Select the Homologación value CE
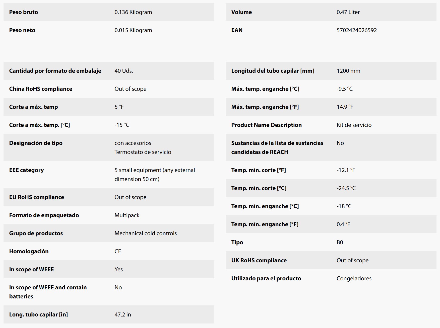This screenshot has height=328, width=440. tap(118, 251)
